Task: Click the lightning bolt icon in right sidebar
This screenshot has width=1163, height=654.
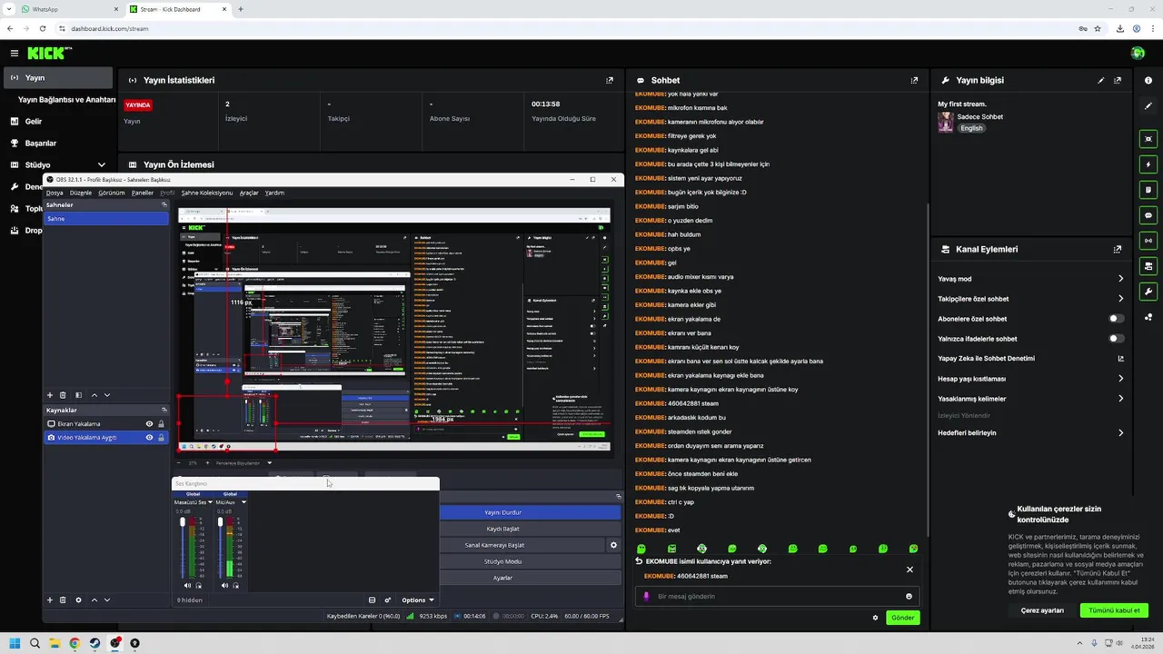Action: click(x=1148, y=164)
